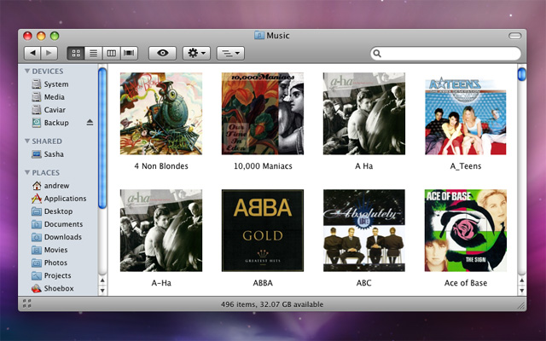Switch to column view
The height and width of the screenshot is (341, 546).
click(x=112, y=53)
